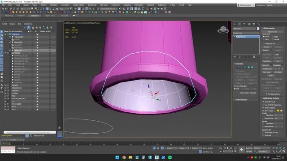This screenshot has width=287, height=161.
Task: Click Go to Start playback control
Action: [221, 148]
